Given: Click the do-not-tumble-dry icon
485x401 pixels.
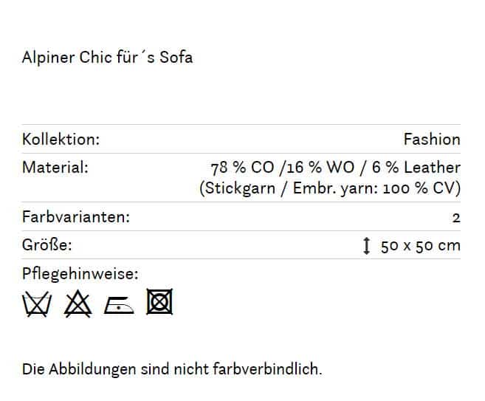Looking at the screenshot, I should pos(159,302).
